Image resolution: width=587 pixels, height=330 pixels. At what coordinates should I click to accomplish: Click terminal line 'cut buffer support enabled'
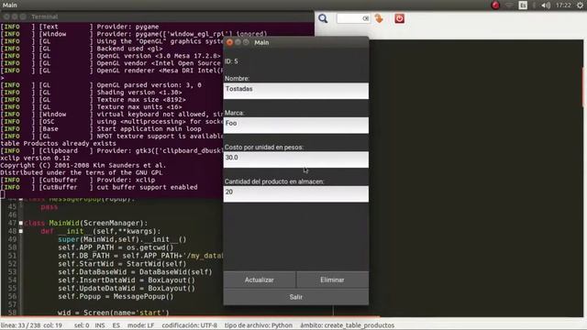click(x=147, y=187)
